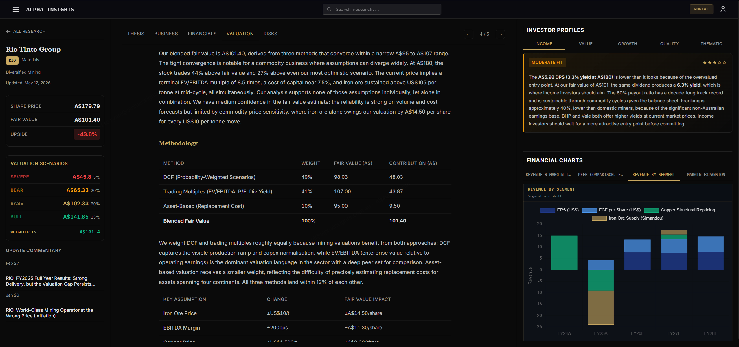
Task: Click the -43.6% upside badge
Action: [x=87, y=134]
